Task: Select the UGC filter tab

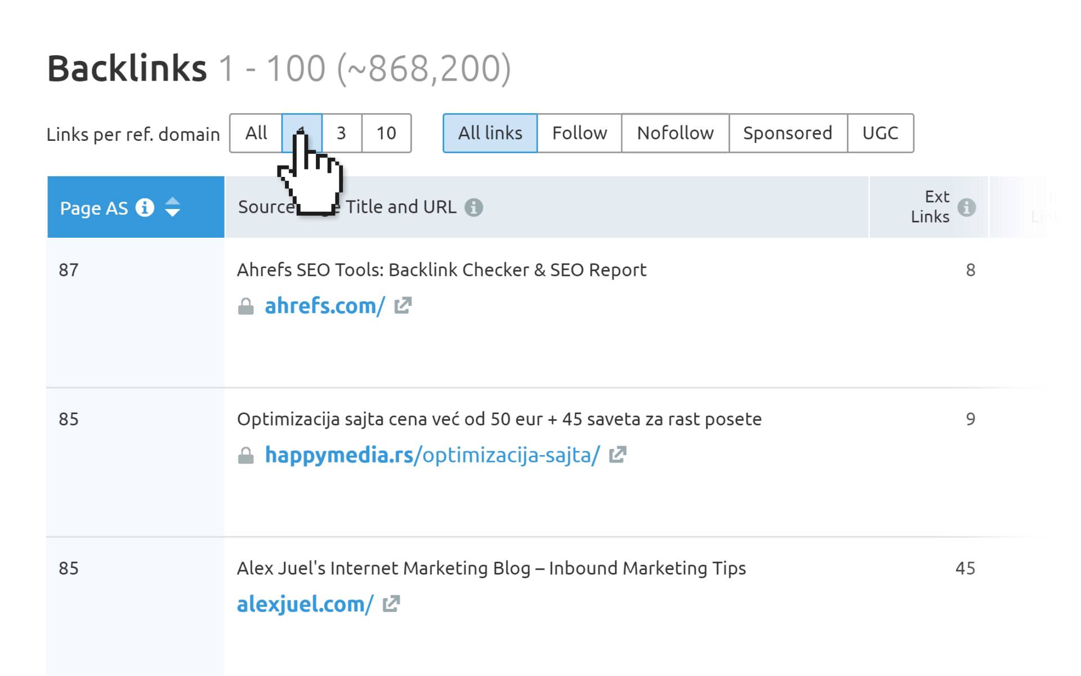Action: pos(879,132)
